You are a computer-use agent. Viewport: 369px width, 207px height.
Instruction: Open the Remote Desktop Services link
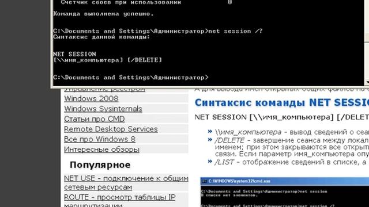[111, 129]
